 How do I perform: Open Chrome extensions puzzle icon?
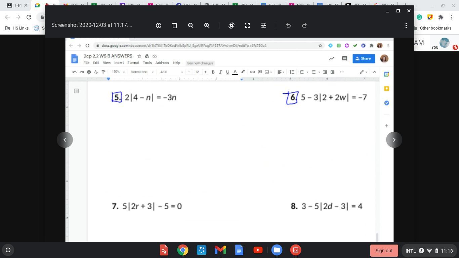441,17
